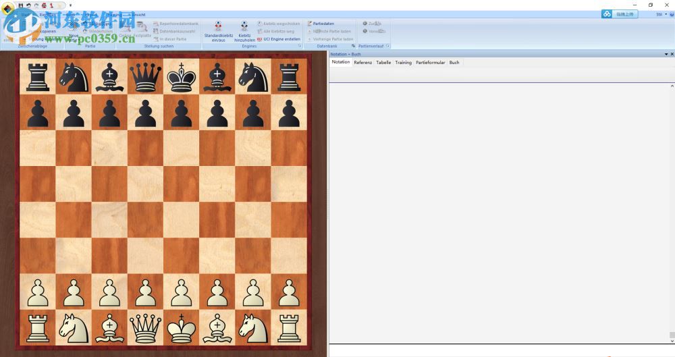Expand the Partieverlauf group dialog launcher
675x357 pixels.
388,46
